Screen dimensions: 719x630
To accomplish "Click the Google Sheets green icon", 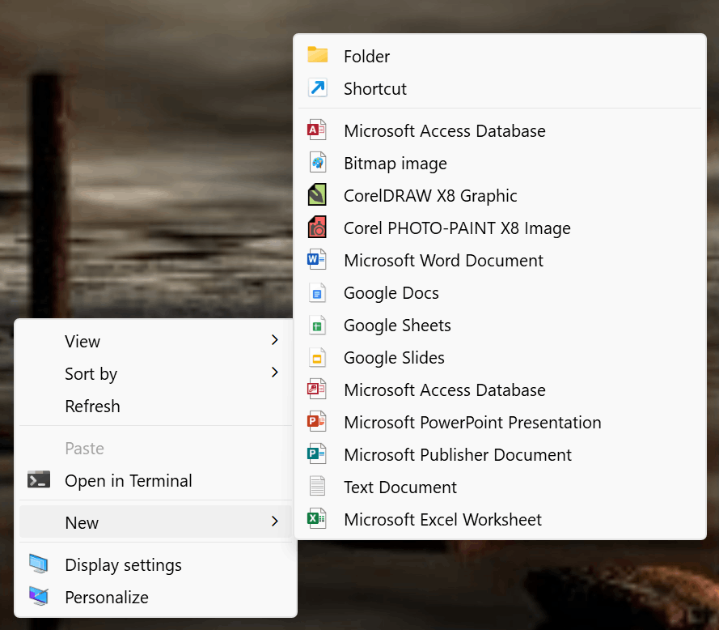I will tap(317, 325).
